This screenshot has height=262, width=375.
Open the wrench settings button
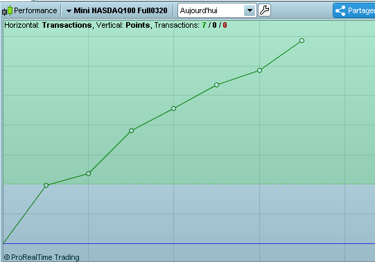click(x=265, y=10)
